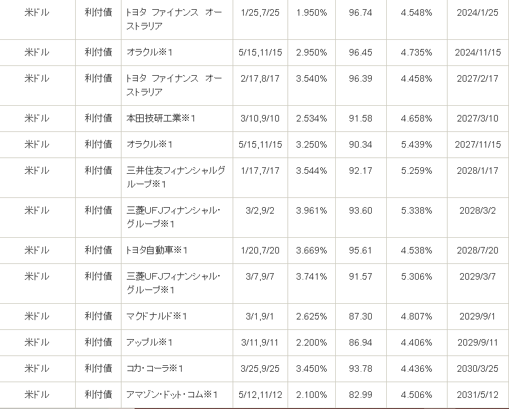Click the 3/25,9/25 payment dates cell
This screenshot has height=409, width=509.
(261, 368)
